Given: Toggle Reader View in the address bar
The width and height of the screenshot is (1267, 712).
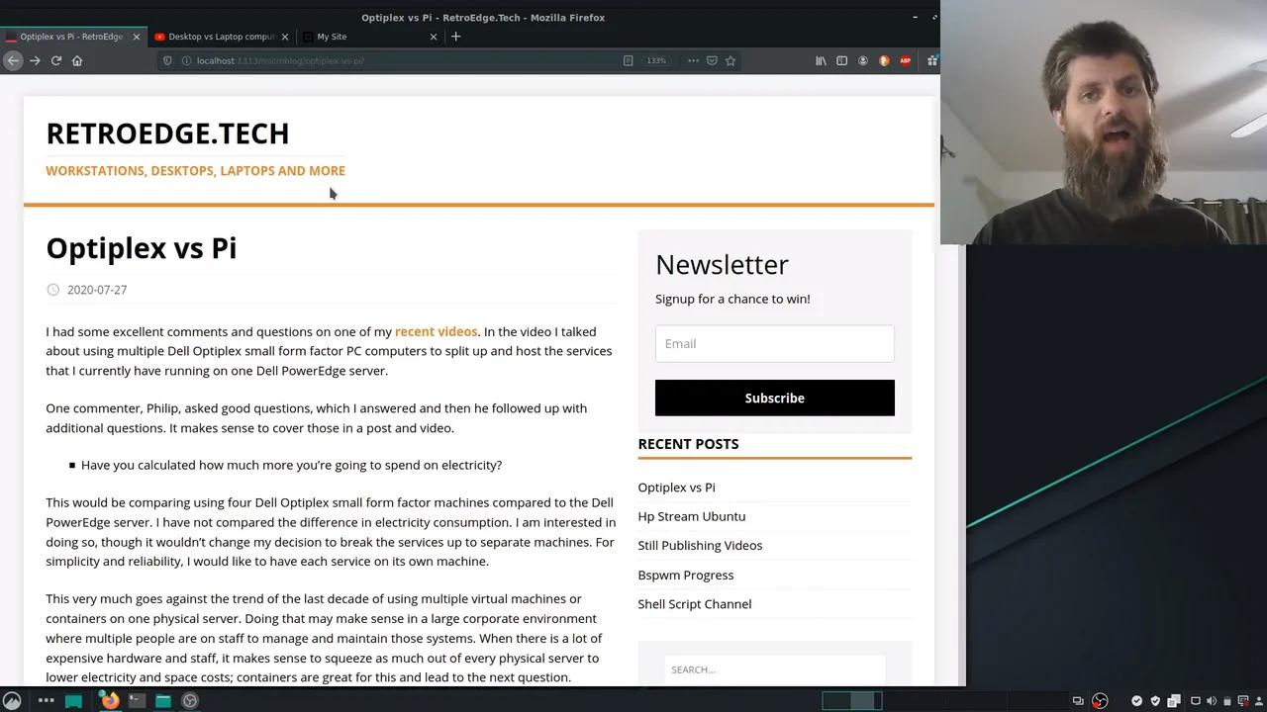Looking at the screenshot, I should 628,60.
